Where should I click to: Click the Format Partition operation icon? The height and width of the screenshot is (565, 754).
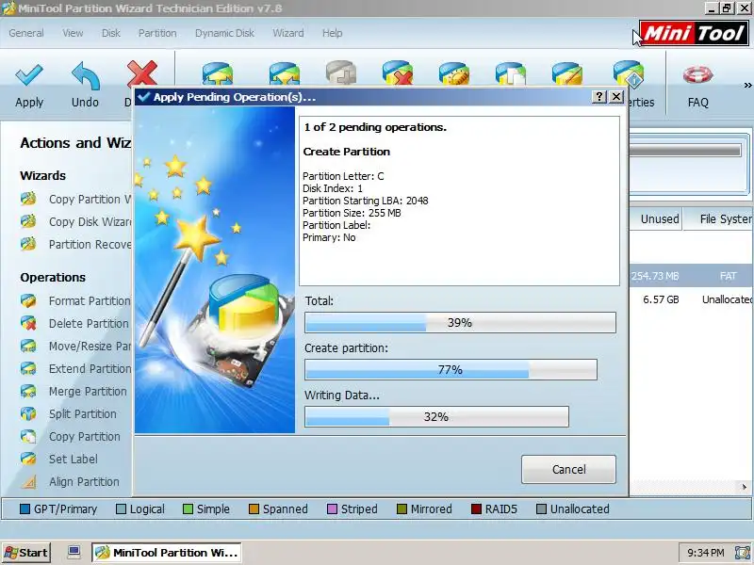coord(28,300)
